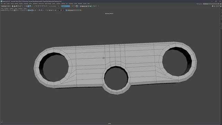Open the Mesh menu

(31, 3)
